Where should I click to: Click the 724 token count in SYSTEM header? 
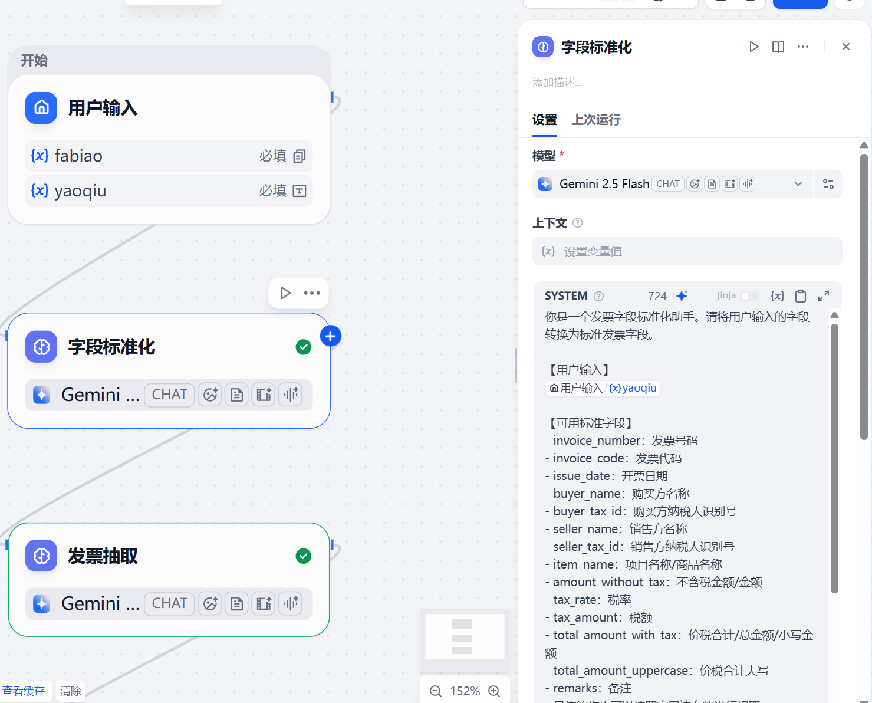point(657,296)
